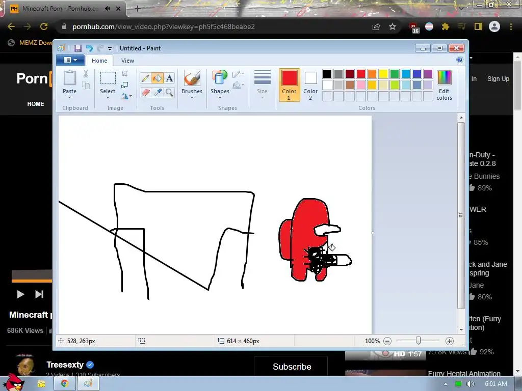
Task: Click the Crop icon in Image group
Action: click(125, 73)
